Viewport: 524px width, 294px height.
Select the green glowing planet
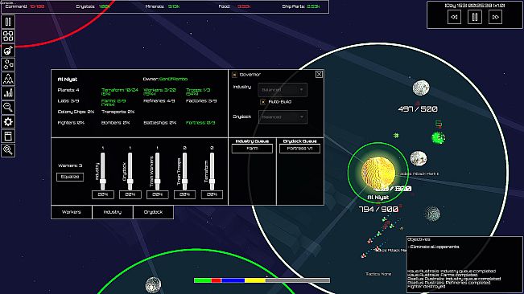[x=438, y=137]
